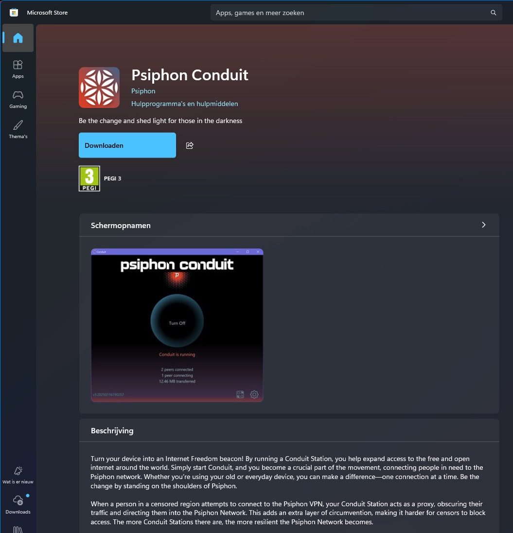Open the Home section in sidebar
The width and height of the screenshot is (513, 533).
(18, 38)
